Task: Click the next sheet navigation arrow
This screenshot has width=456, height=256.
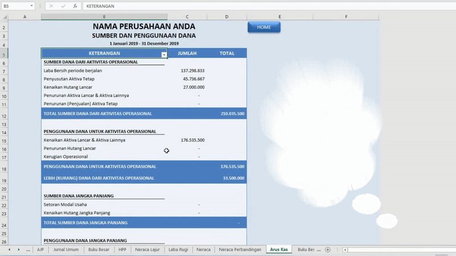Action: point(19,250)
